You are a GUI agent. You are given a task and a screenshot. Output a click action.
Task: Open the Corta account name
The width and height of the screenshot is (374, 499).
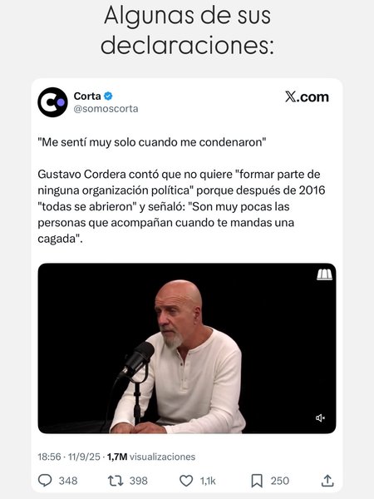(87, 96)
